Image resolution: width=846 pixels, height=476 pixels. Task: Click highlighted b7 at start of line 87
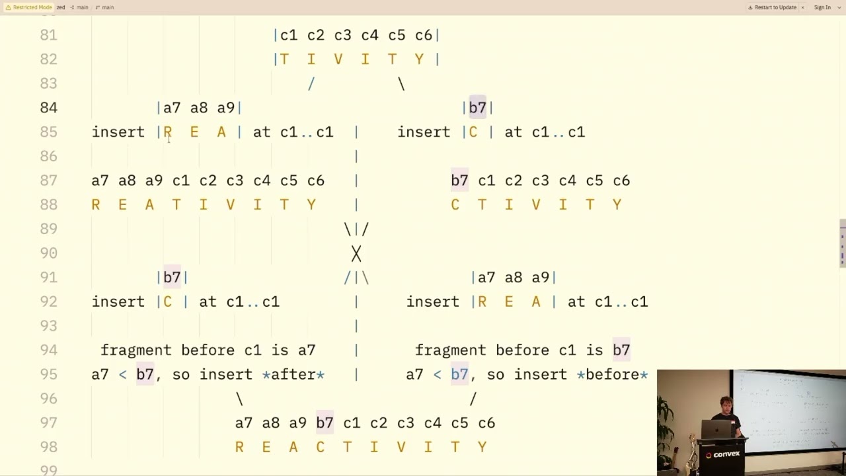pos(459,180)
